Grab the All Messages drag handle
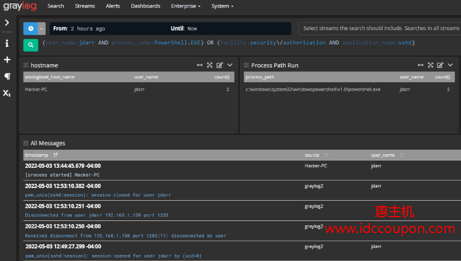The height and width of the screenshot is (261, 461). click(x=26, y=143)
